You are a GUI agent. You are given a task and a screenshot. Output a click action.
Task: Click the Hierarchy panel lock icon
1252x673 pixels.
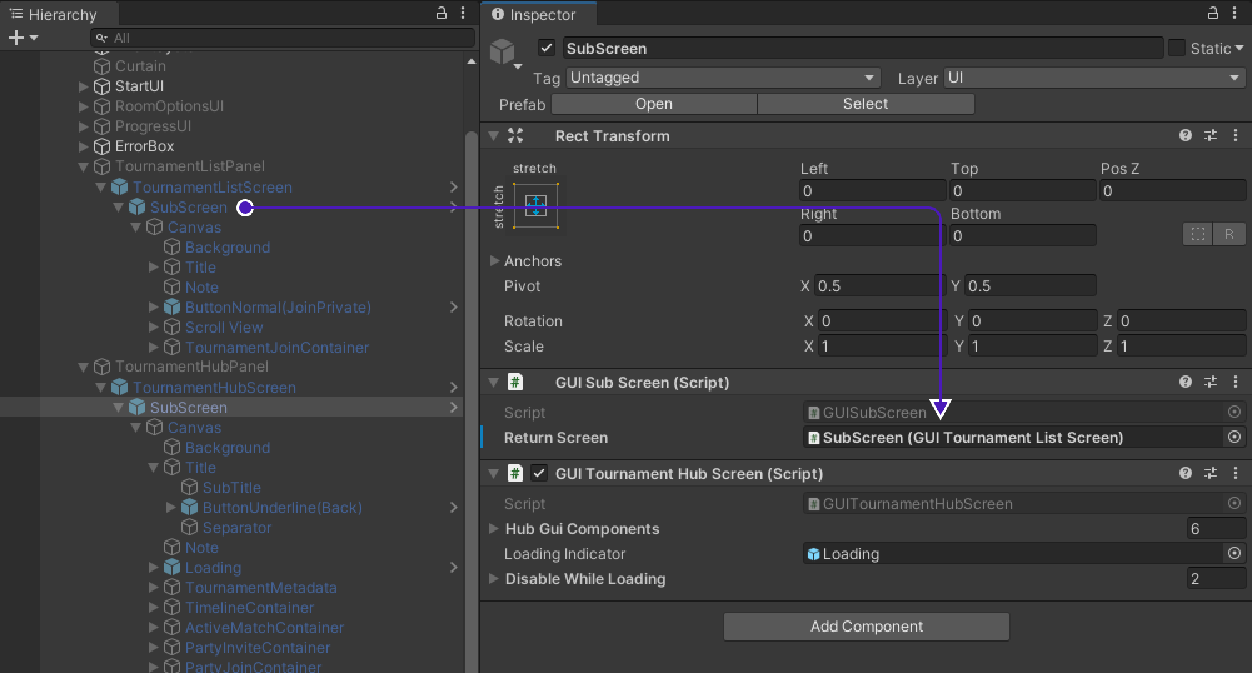click(441, 13)
